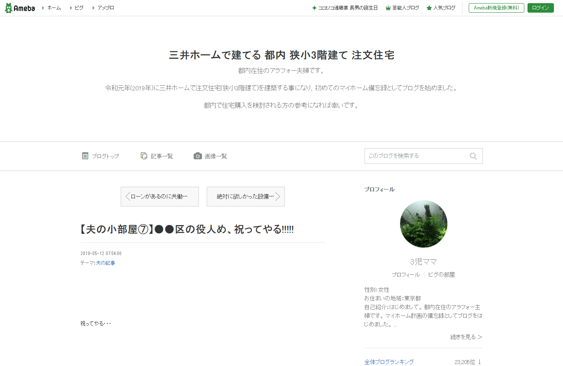Viewport: 563px width, 366px height.
Task: Open the 3児ママ profile name
Action: tap(424, 262)
